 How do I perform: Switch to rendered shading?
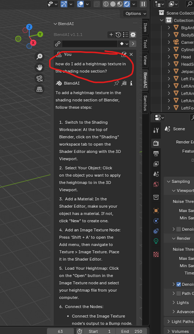(127, 4)
